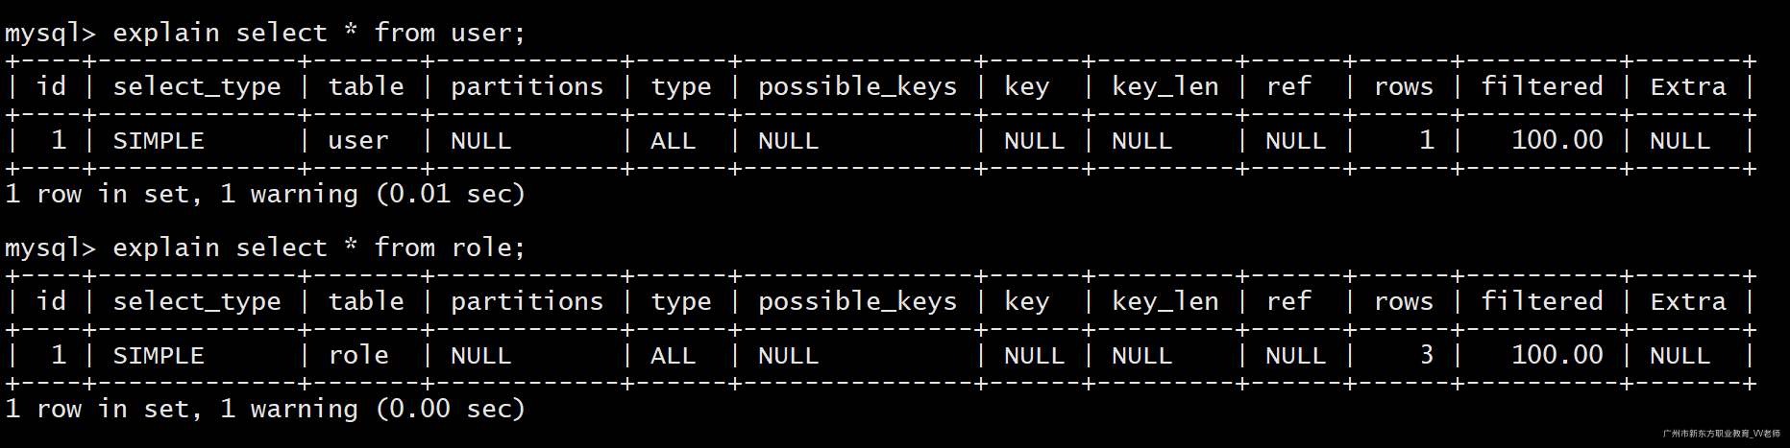Click "100.00" filtered value in the role result
1790x448 pixels.
1557,355
